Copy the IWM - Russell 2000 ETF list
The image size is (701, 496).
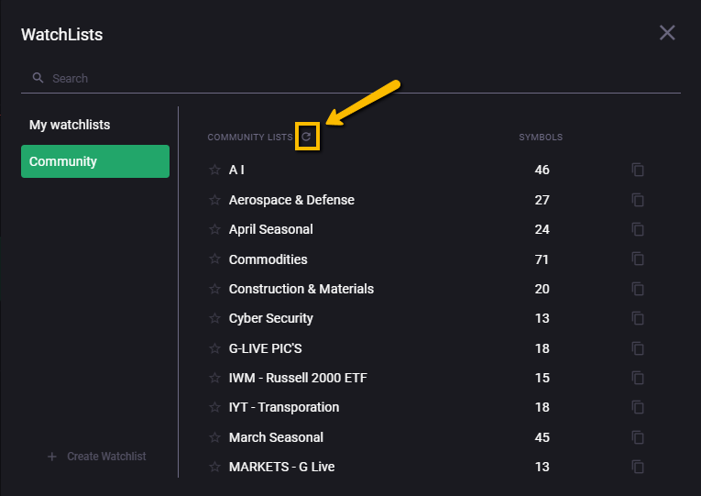pos(638,378)
